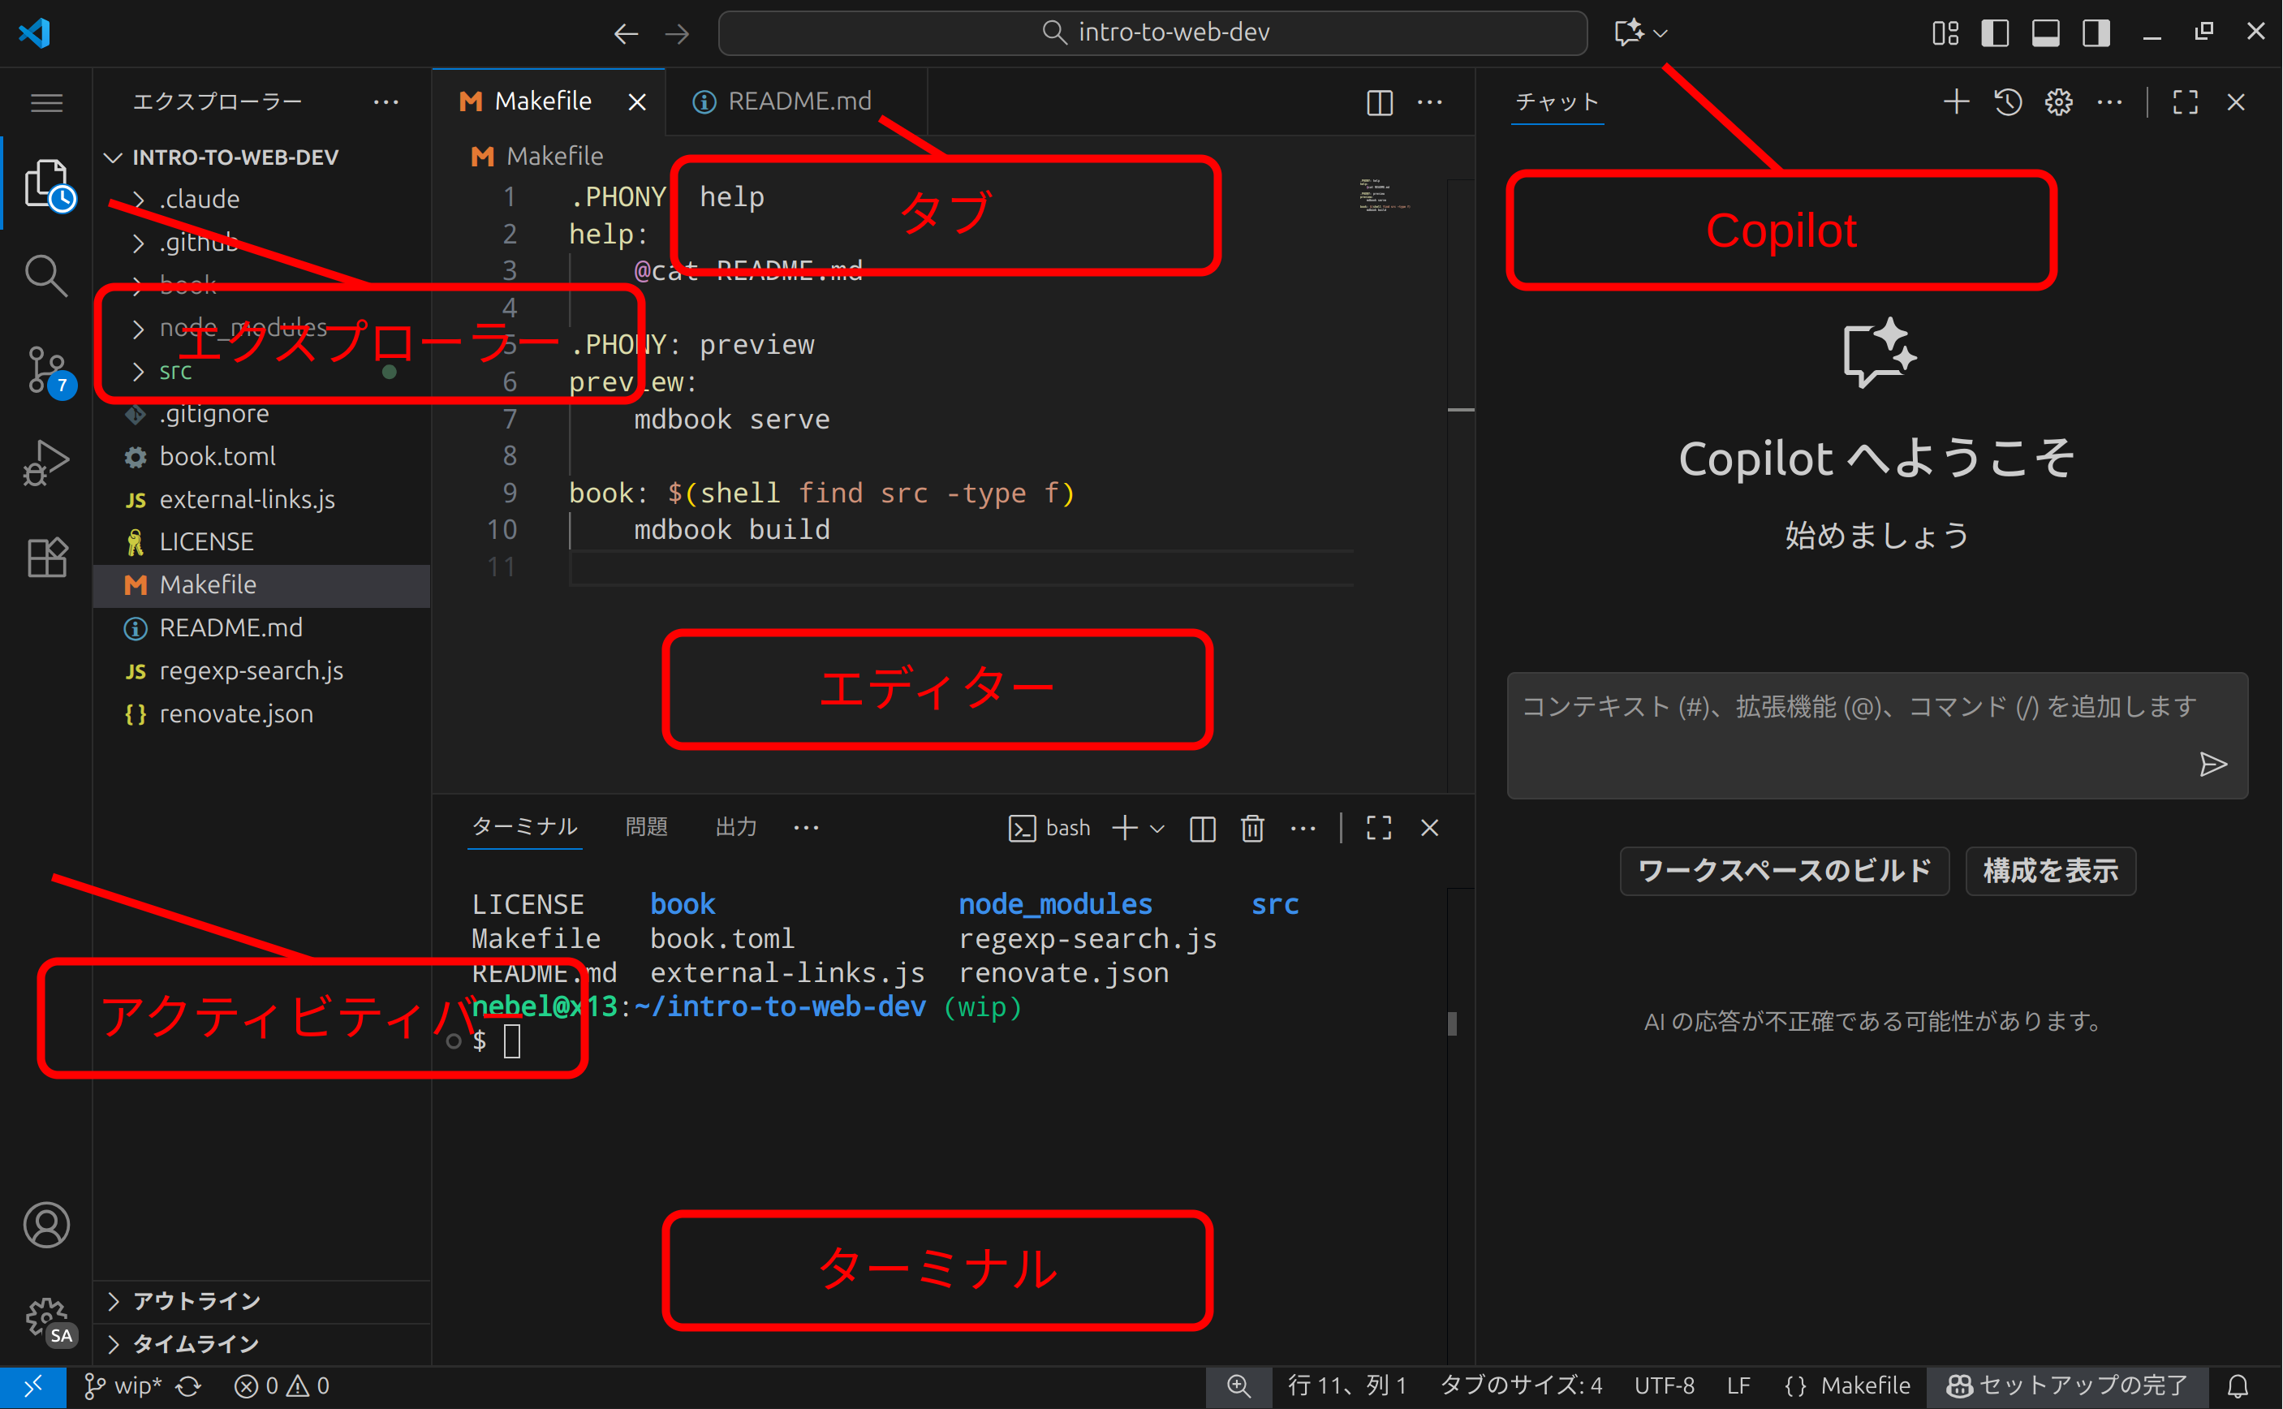Open Source Control view with 7 badge
Screen dimensions: 2283x1409
[x=45, y=369]
